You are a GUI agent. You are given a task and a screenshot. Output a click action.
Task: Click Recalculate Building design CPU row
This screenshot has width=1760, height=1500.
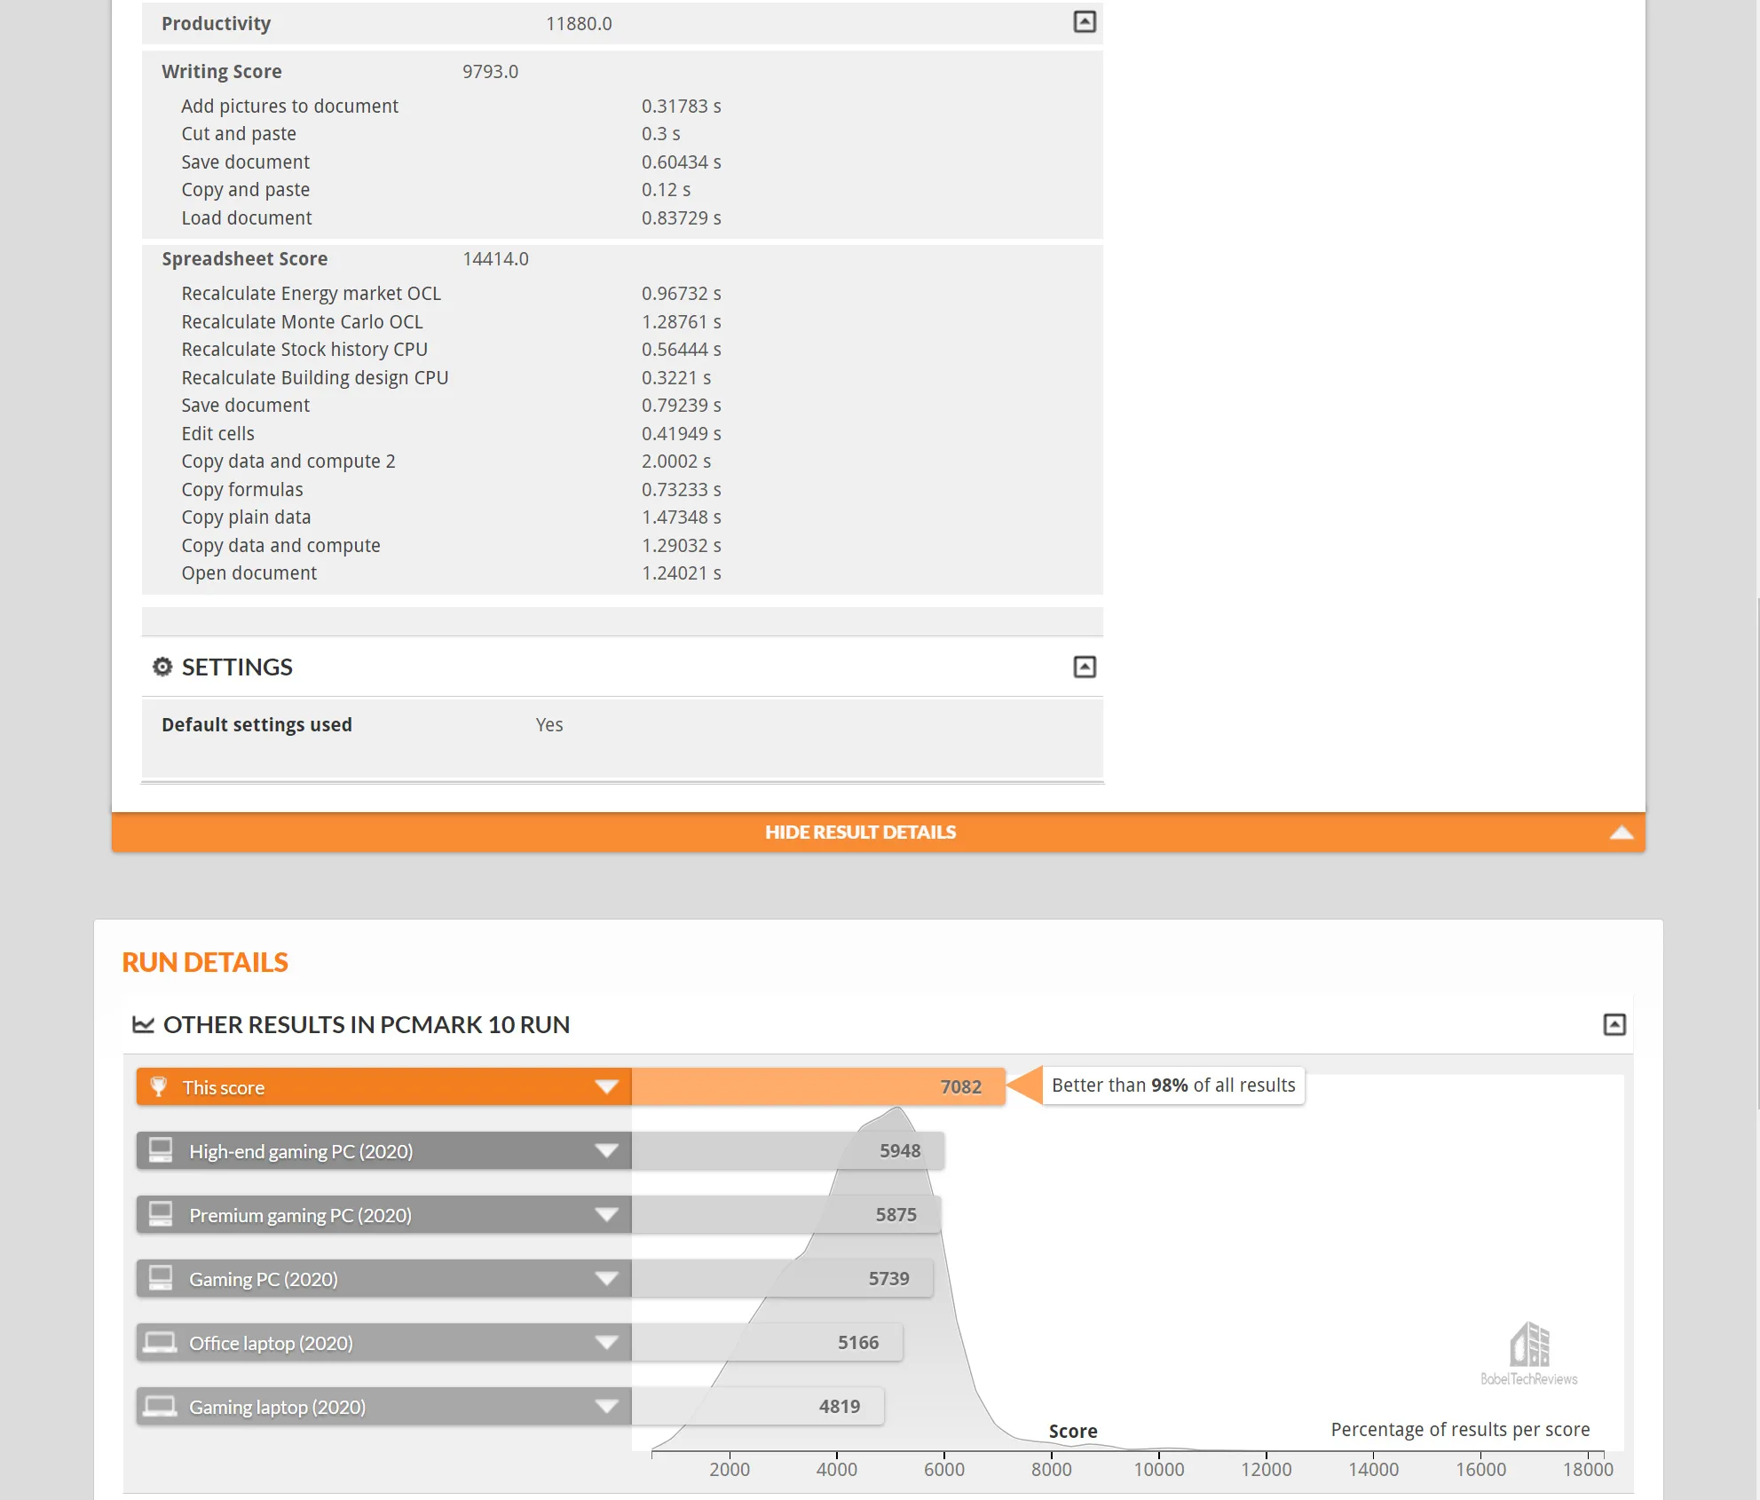tap(446, 377)
